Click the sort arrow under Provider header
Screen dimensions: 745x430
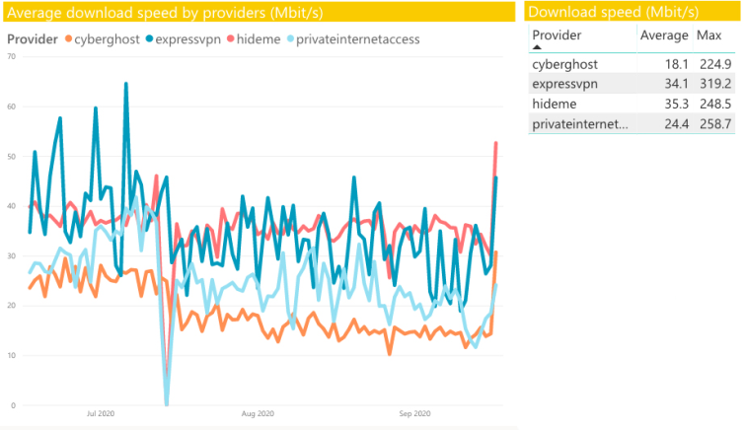pyautogui.click(x=537, y=47)
